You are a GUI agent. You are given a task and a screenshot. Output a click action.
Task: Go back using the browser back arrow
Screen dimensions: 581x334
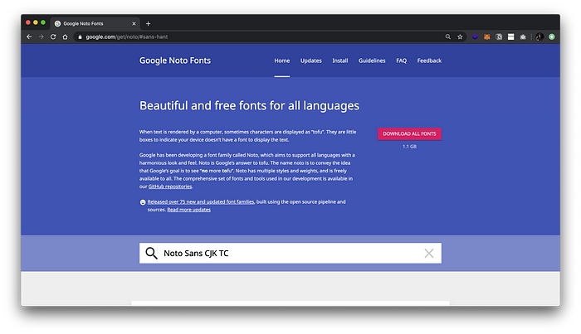tap(29, 36)
